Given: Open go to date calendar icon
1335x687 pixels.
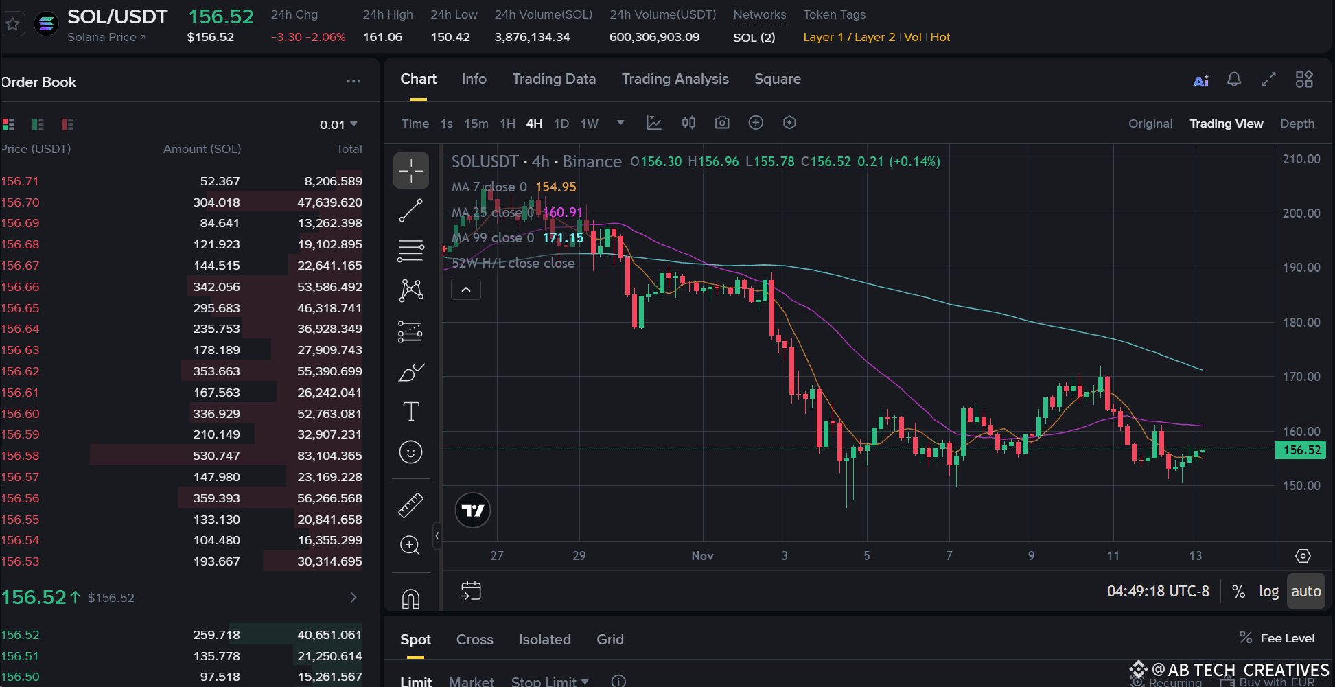Looking at the screenshot, I should (471, 591).
